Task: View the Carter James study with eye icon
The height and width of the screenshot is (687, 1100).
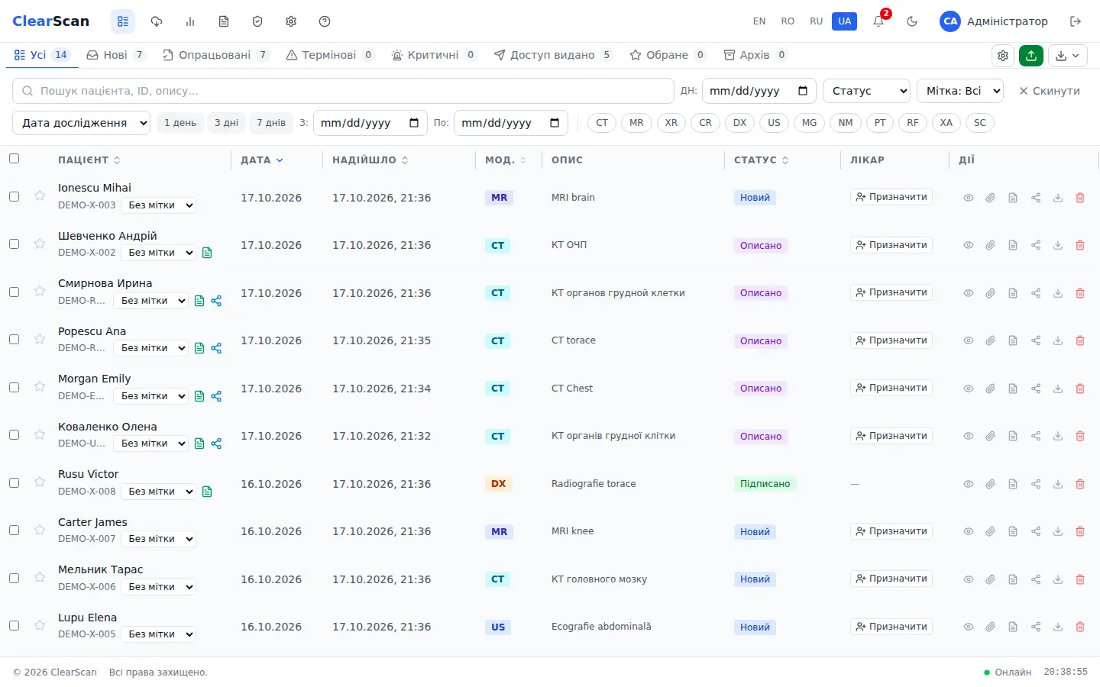Action: pyautogui.click(x=968, y=531)
